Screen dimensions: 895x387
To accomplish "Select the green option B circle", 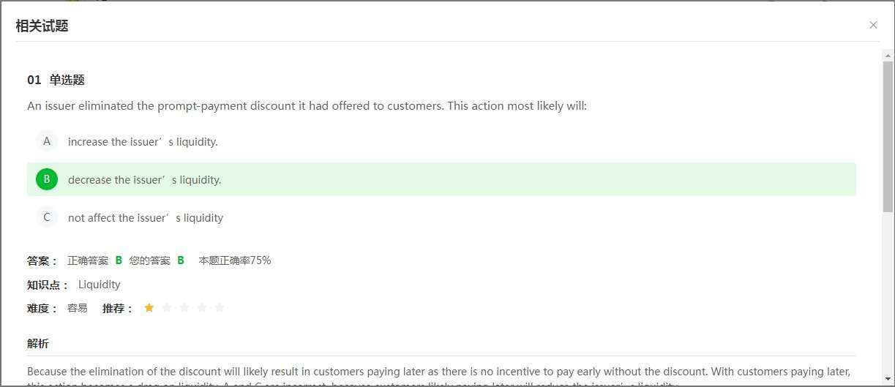I will [x=47, y=179].
